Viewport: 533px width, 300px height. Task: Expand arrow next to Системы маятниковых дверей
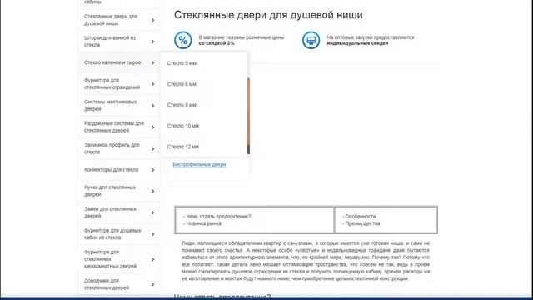point(153,106)
